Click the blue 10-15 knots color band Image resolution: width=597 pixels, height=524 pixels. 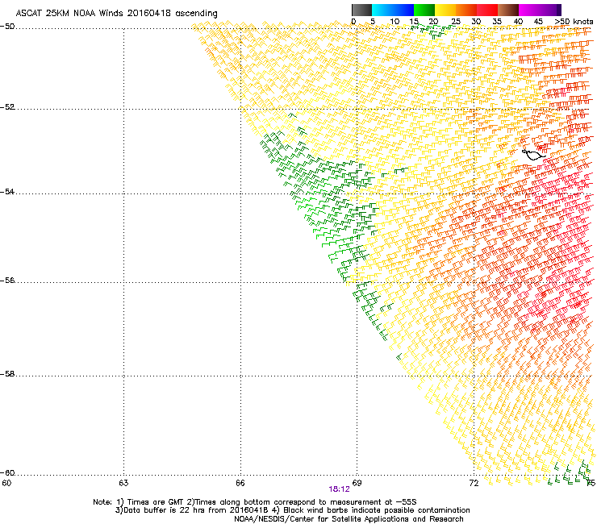pos(403,10)
